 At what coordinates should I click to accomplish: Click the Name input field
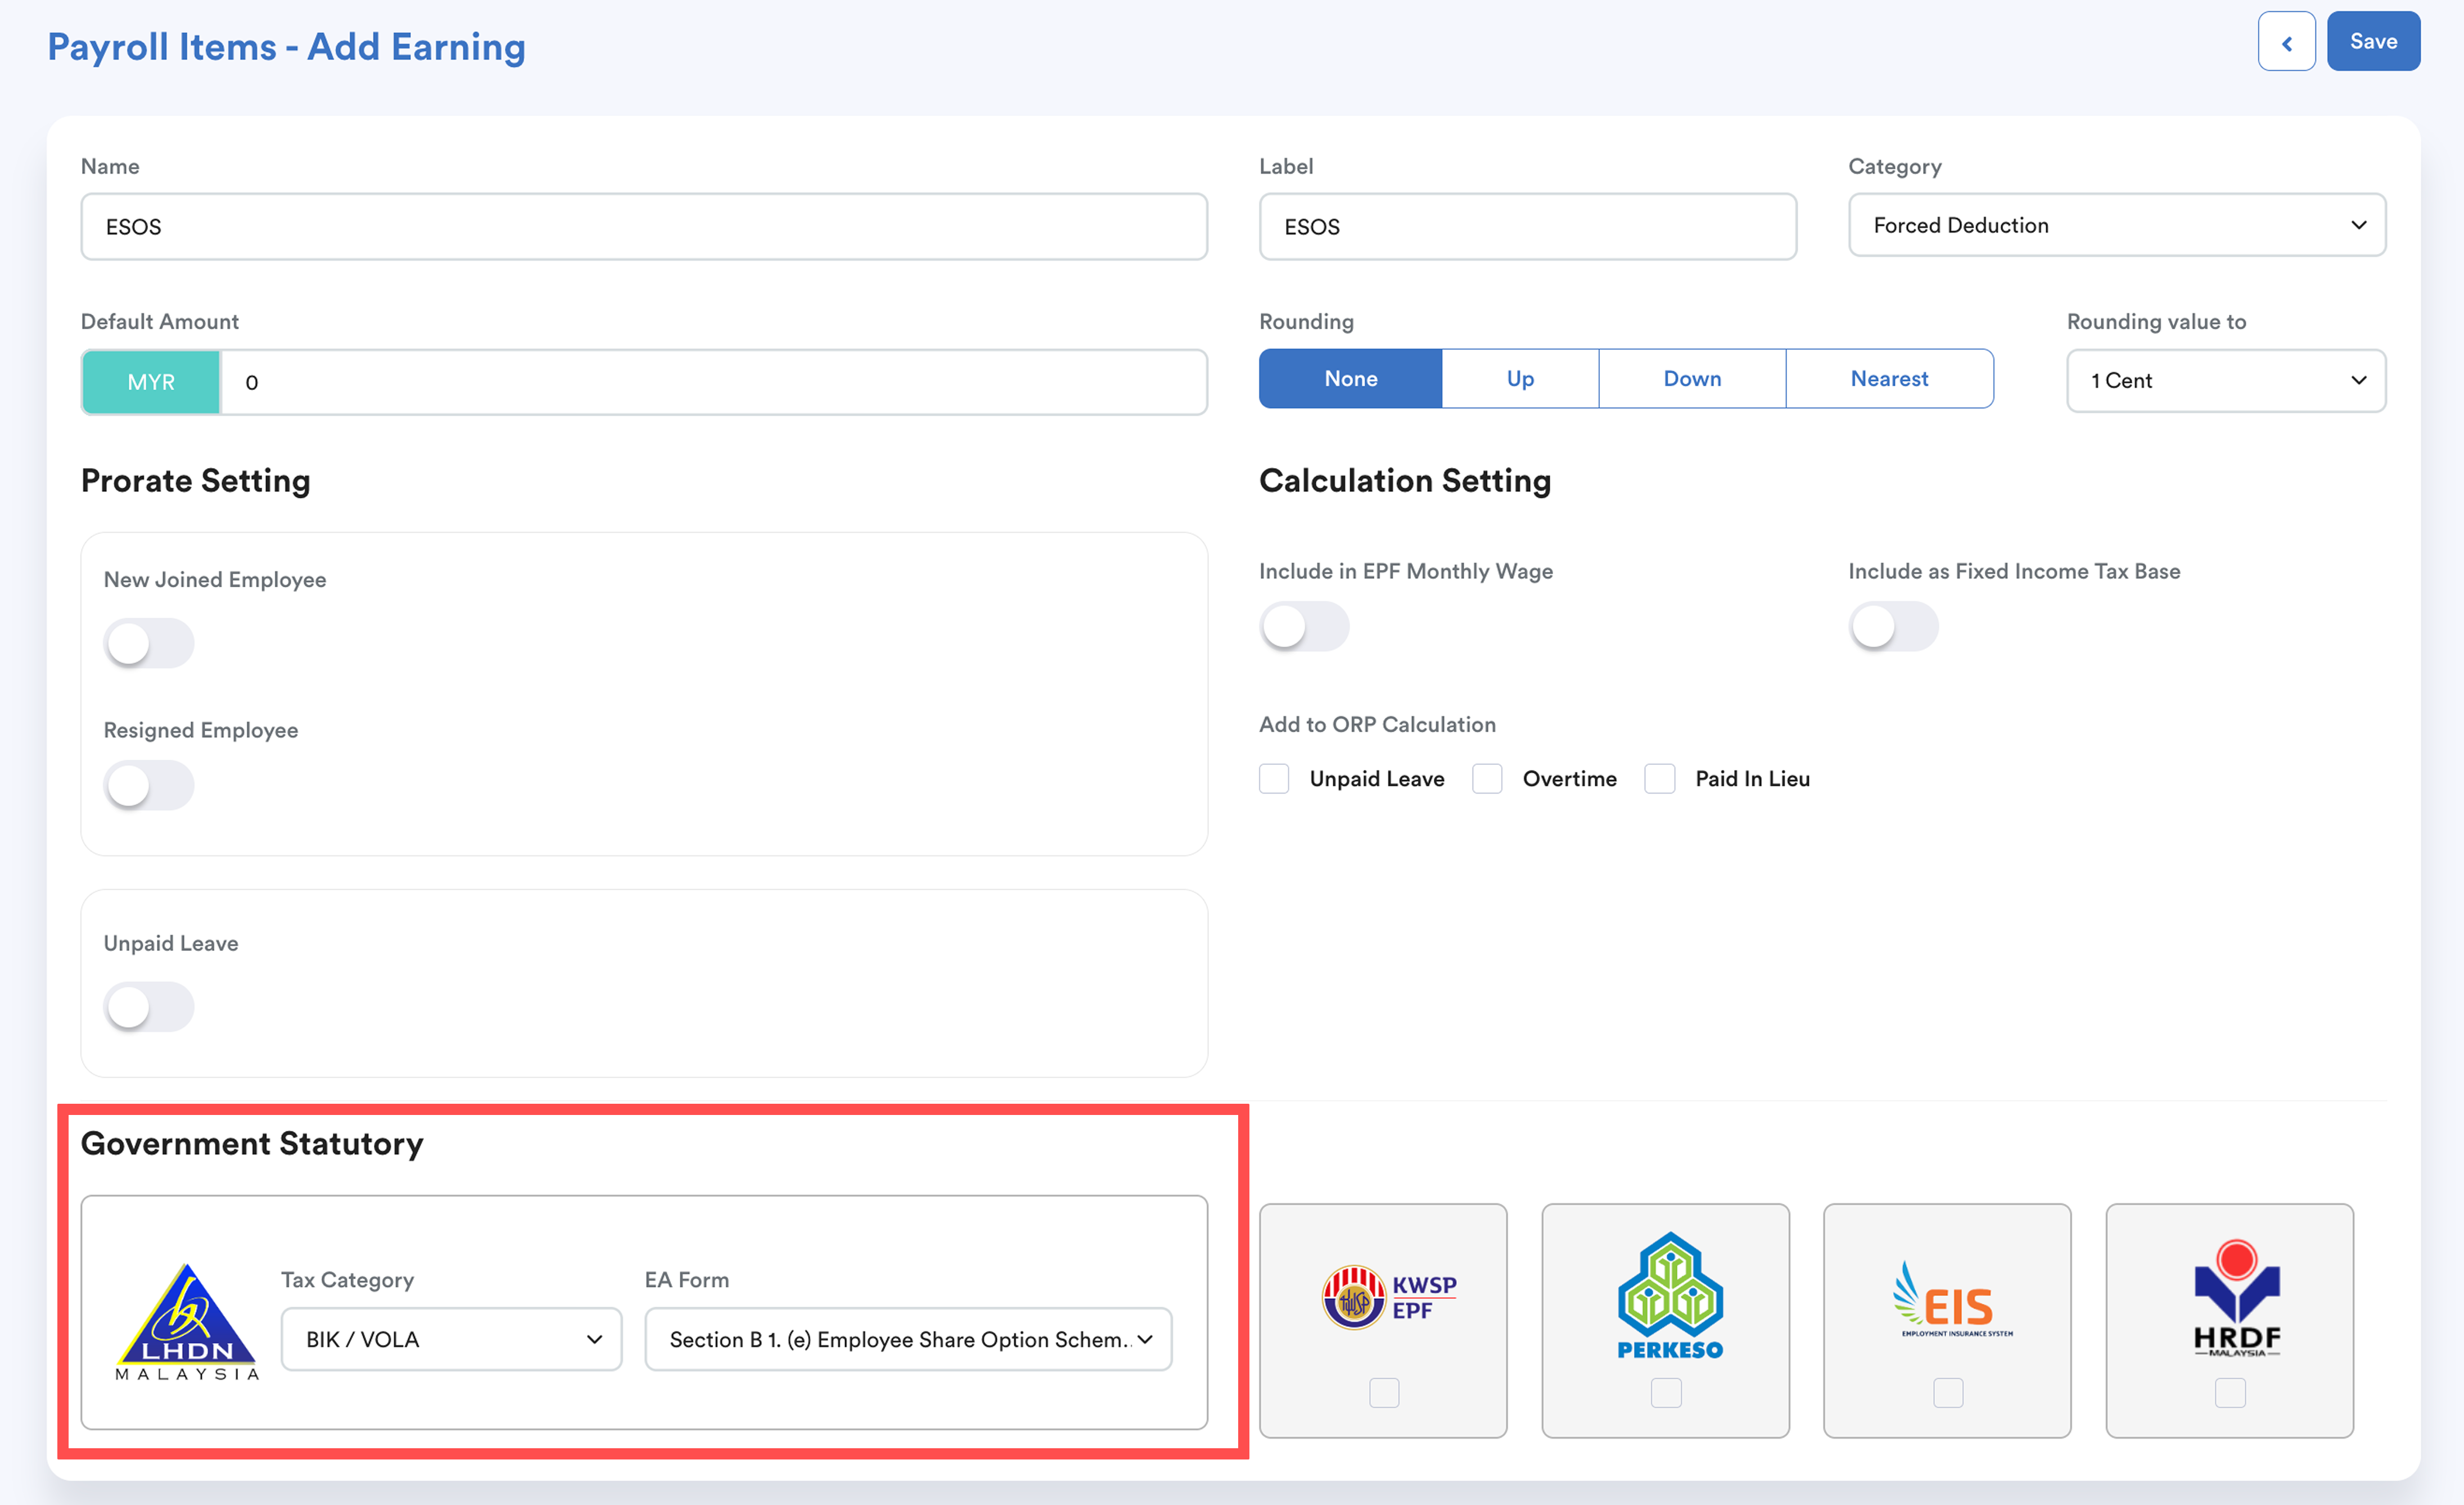click(643, 227)
